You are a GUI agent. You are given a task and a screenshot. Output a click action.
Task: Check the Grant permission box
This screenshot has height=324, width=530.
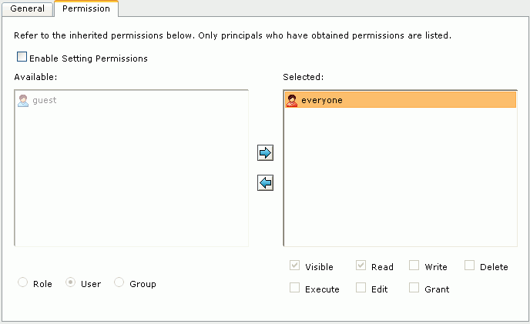pyautogui.click(x=414, y=288)
